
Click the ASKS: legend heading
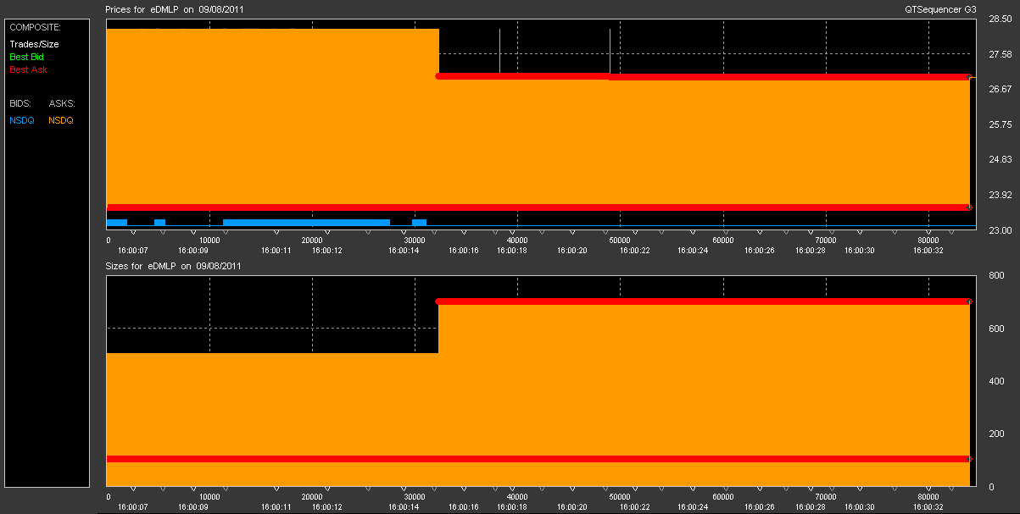point(61,103)
